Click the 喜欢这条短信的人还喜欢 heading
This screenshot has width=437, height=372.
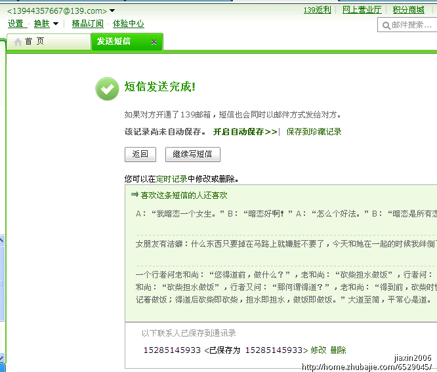coord(184,196)
